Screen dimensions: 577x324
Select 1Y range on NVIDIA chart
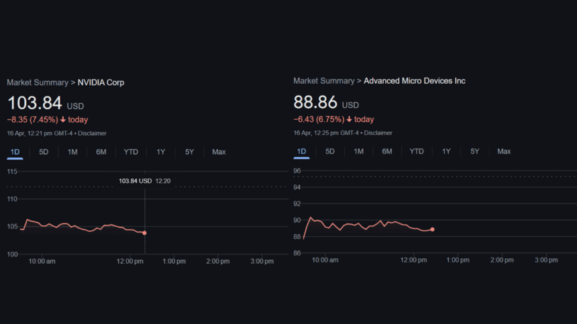click(161, 152)
